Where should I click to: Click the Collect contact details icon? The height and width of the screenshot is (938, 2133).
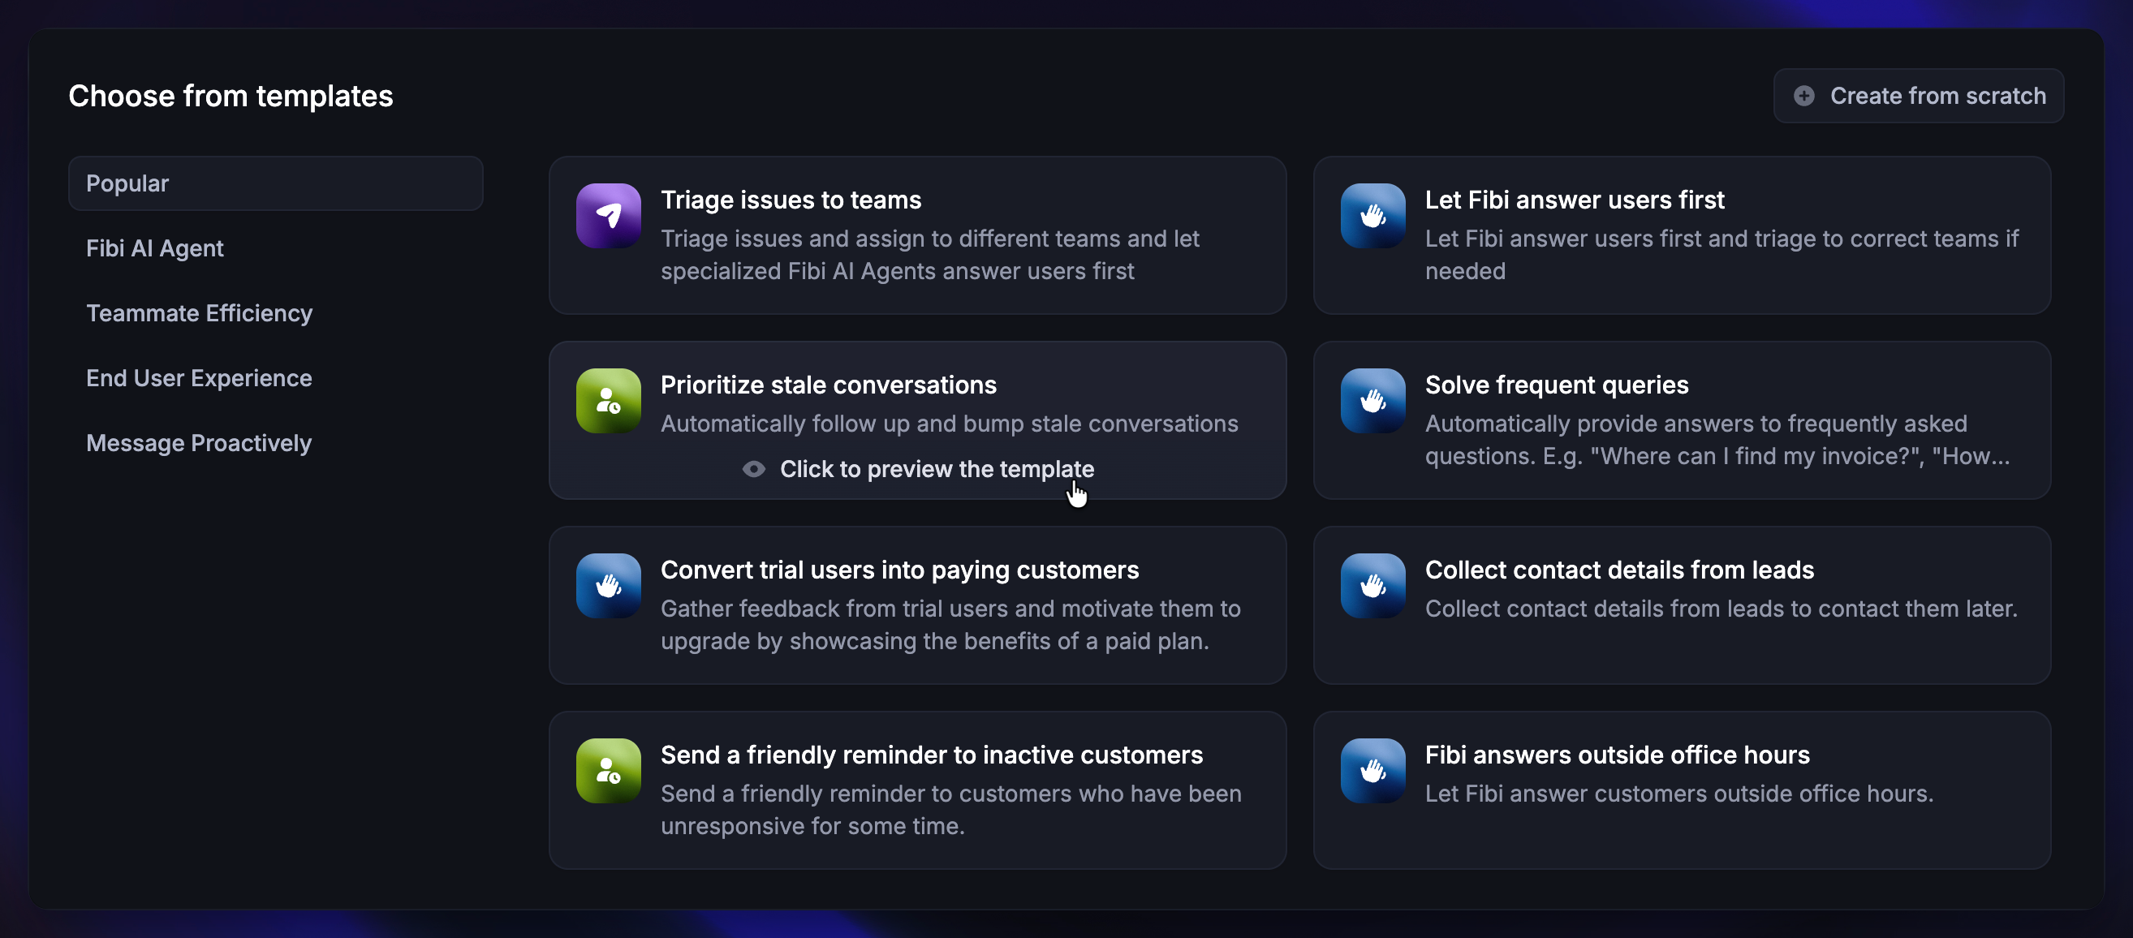(x=1372, y=586)
